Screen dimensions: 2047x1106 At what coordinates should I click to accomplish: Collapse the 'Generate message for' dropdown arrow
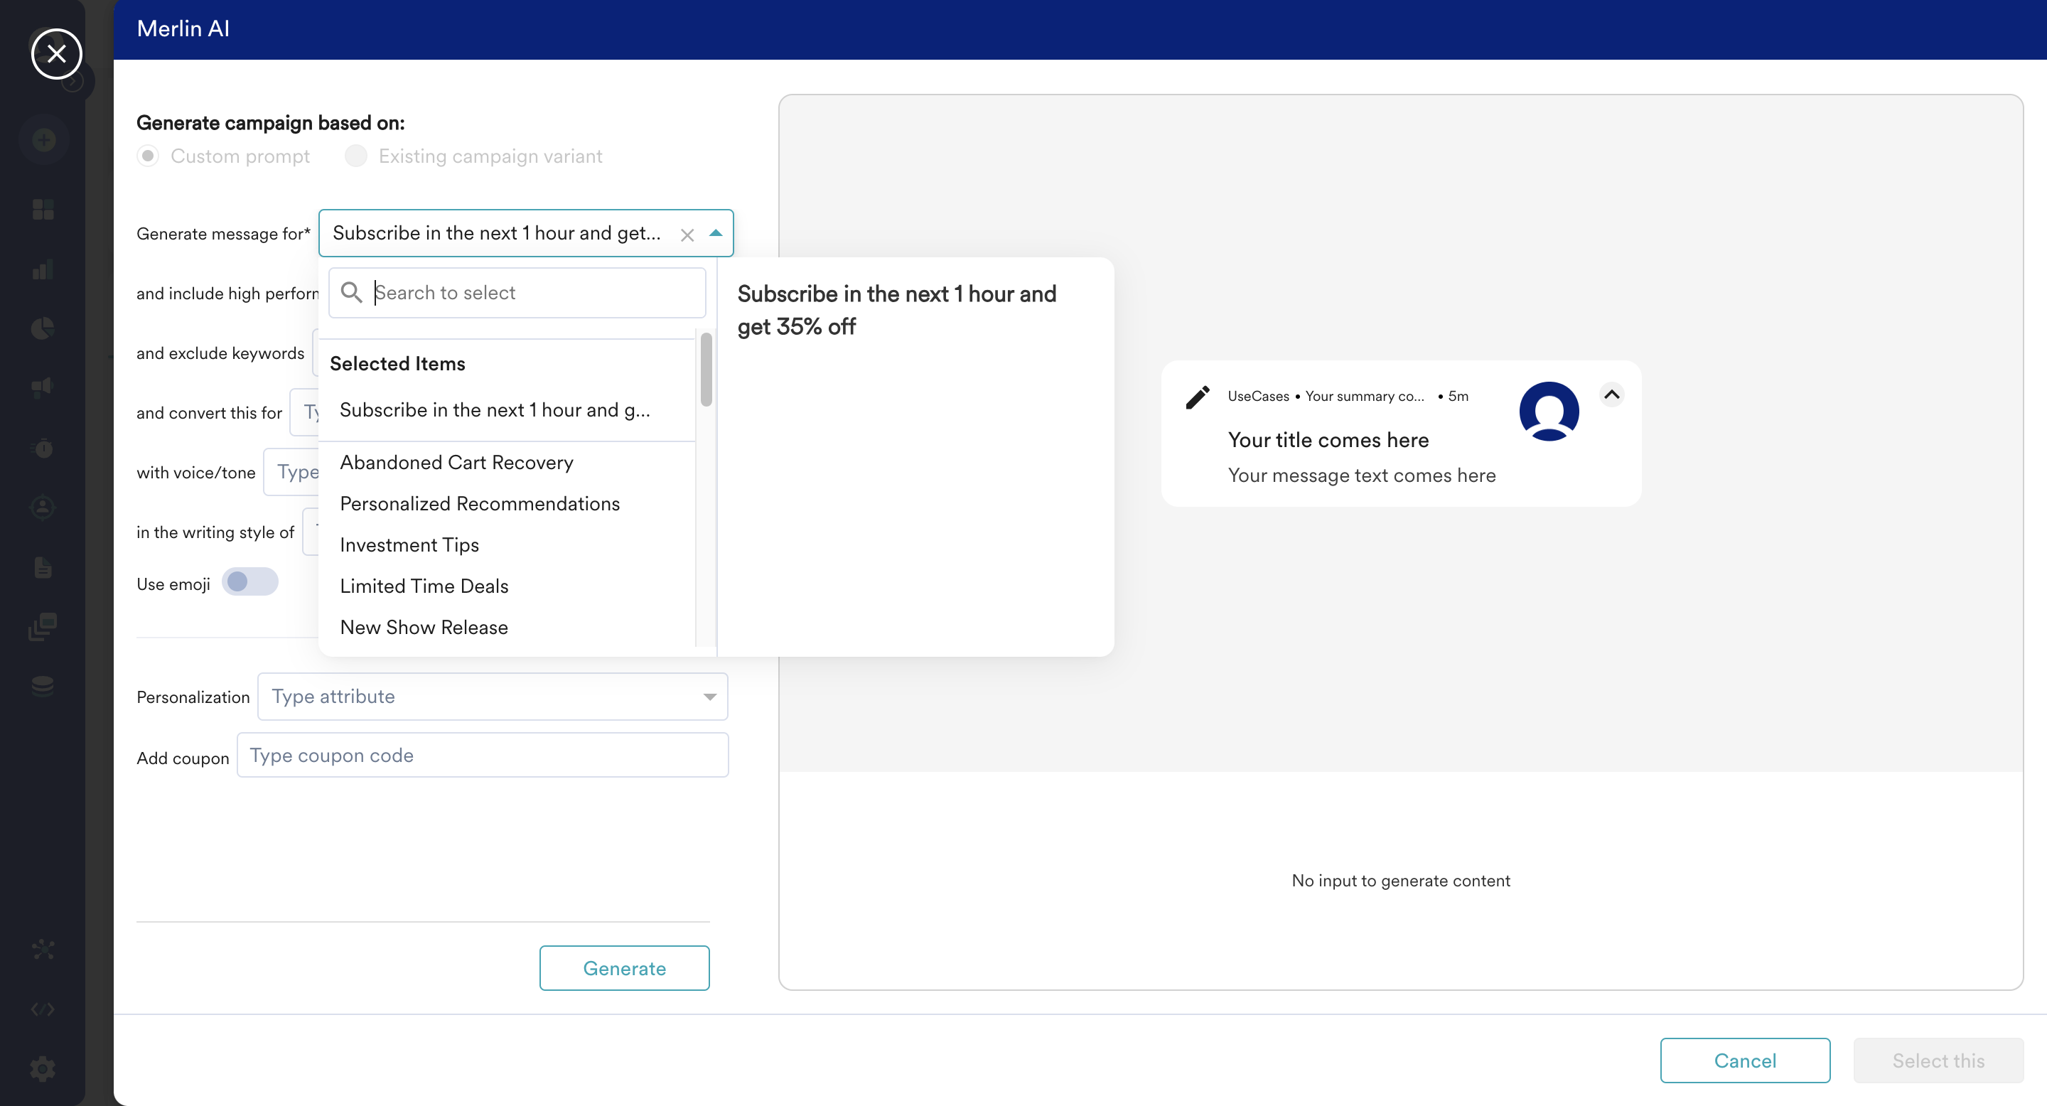click(x=715, y=233)
